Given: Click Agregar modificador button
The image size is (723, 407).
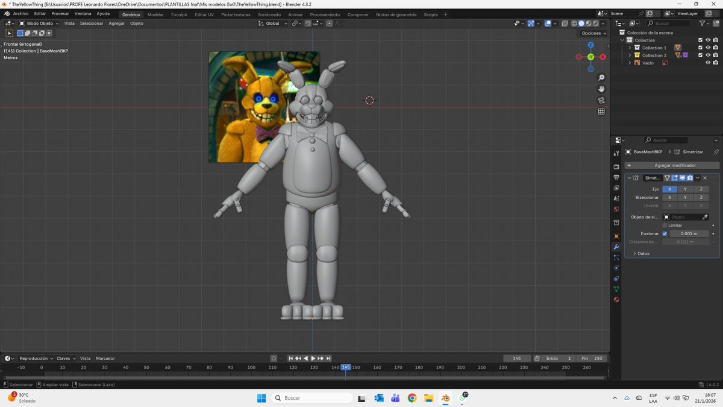Looking at the screenshot, I should (672, 165).
